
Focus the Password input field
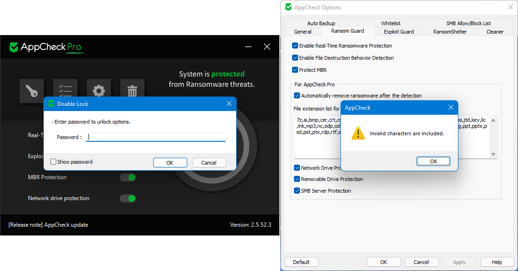click(x=156, y=137)
